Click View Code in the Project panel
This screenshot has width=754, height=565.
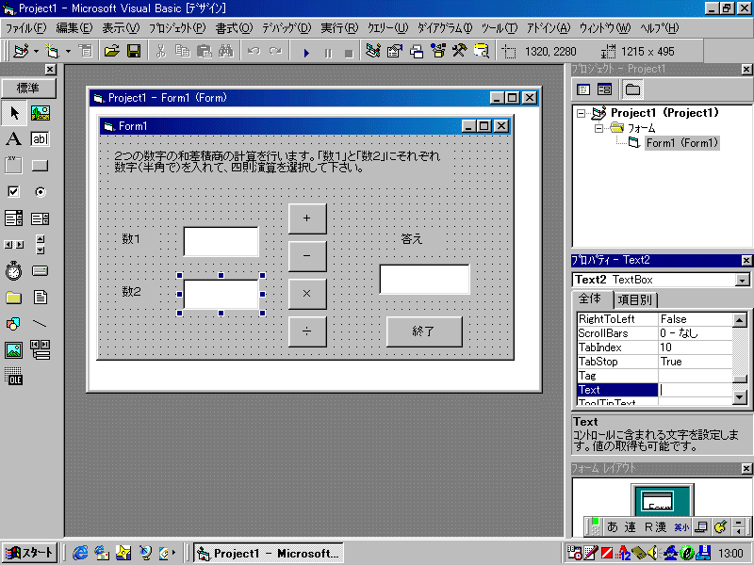point(583,89)
